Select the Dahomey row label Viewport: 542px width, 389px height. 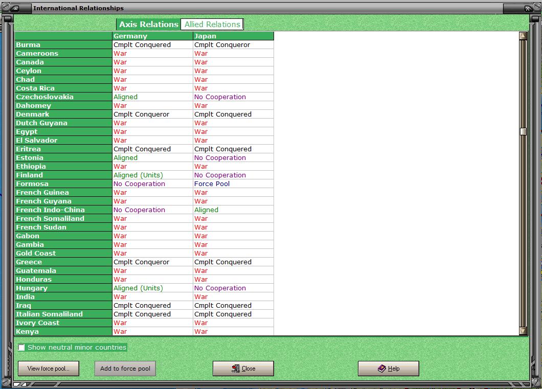point(63,105)
